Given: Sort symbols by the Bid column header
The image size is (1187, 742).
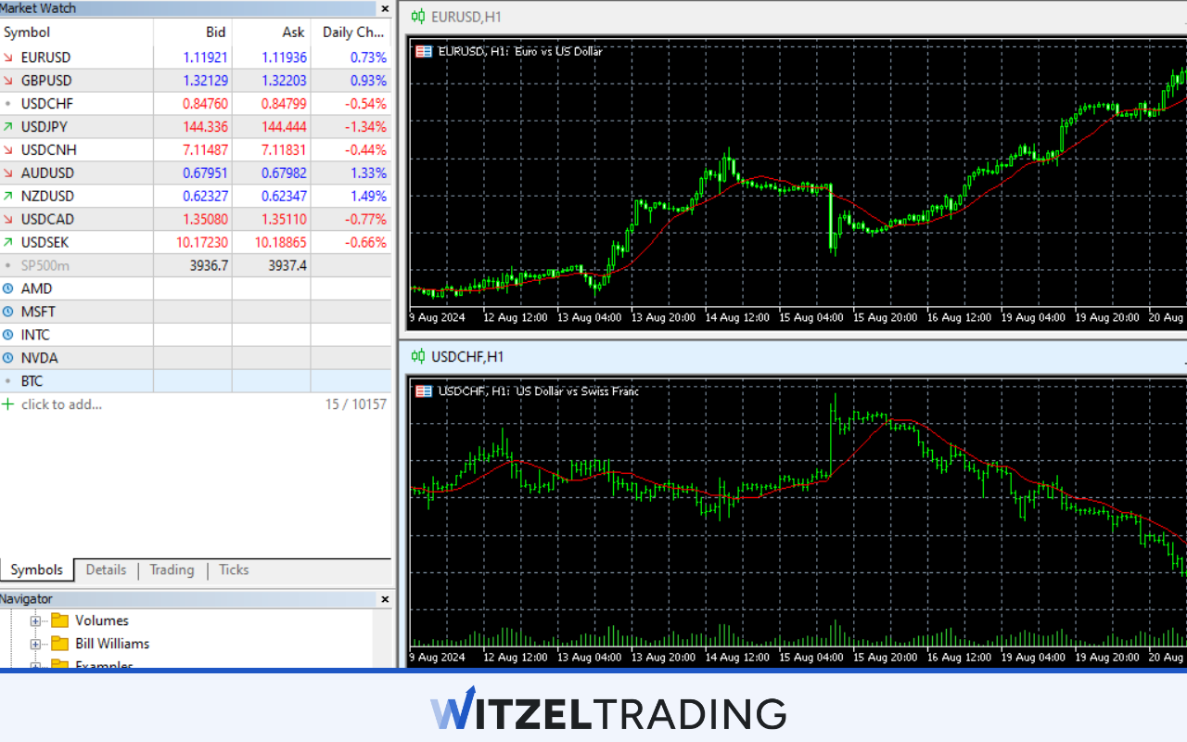Looking at the screenshot, I should (x=215, y=32).
